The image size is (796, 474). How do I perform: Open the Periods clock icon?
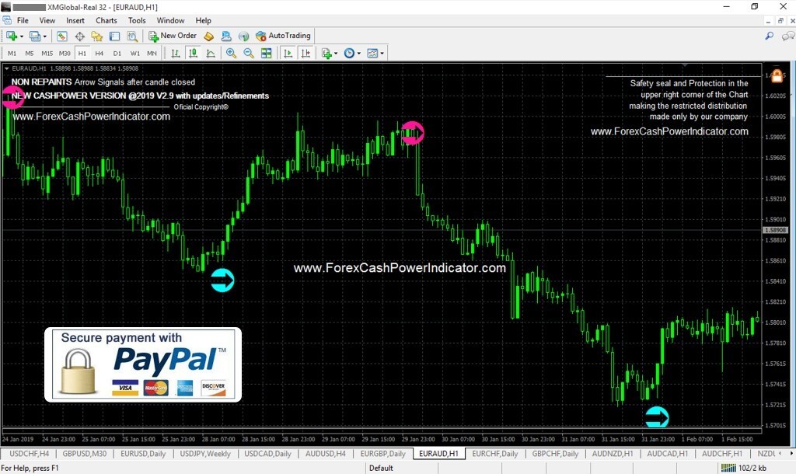pyautogui.click(x=349, y=54)
